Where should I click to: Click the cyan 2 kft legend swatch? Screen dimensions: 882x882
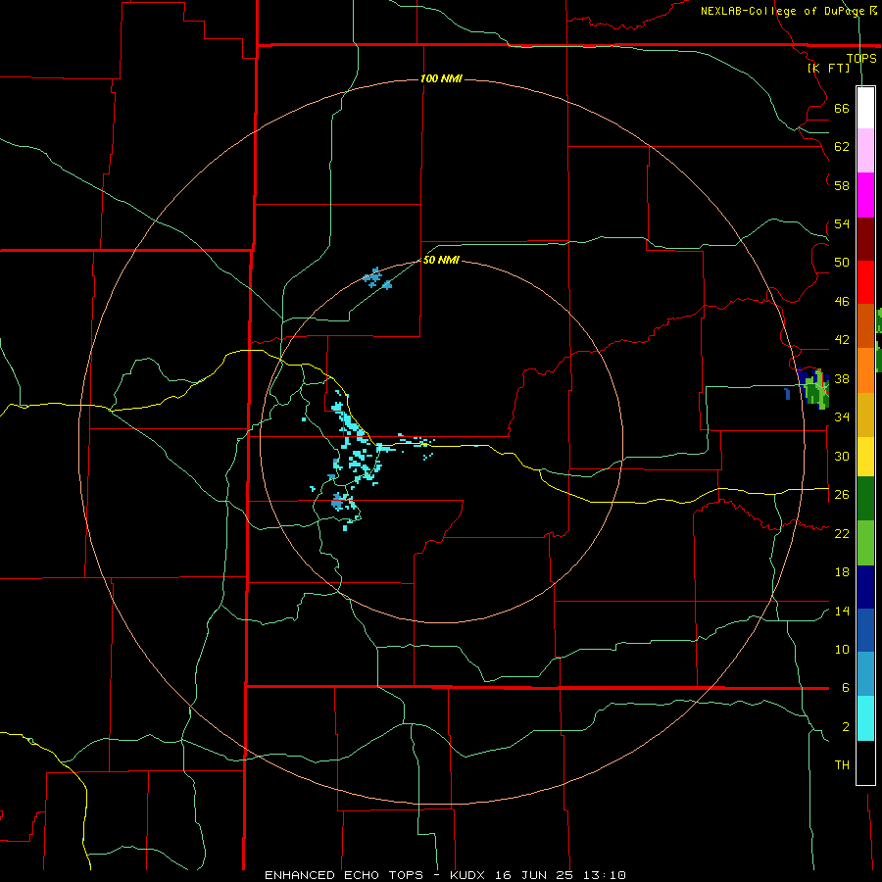(865, 718)
